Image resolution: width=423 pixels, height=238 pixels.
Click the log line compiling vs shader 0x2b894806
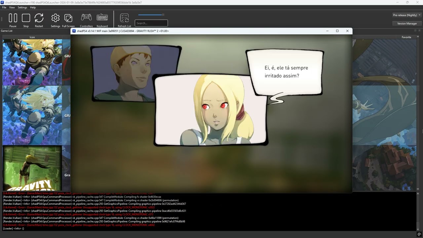[91, 200]
